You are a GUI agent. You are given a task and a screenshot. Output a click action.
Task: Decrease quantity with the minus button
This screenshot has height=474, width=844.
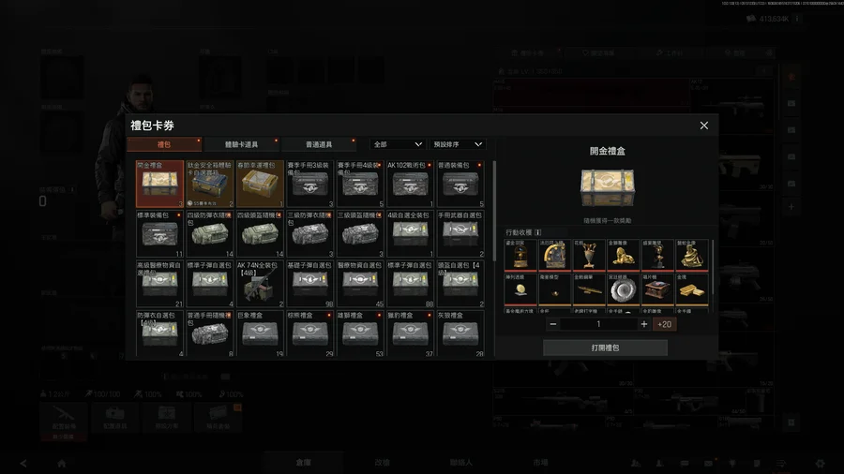(552, 324)
